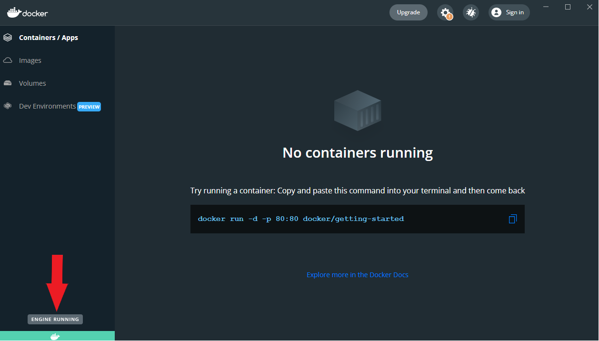Click the Dev Environments layers icon
Image resolution: width=599 pixels, height=341 pixels.
pyautogui.click(x=8, y=106)
